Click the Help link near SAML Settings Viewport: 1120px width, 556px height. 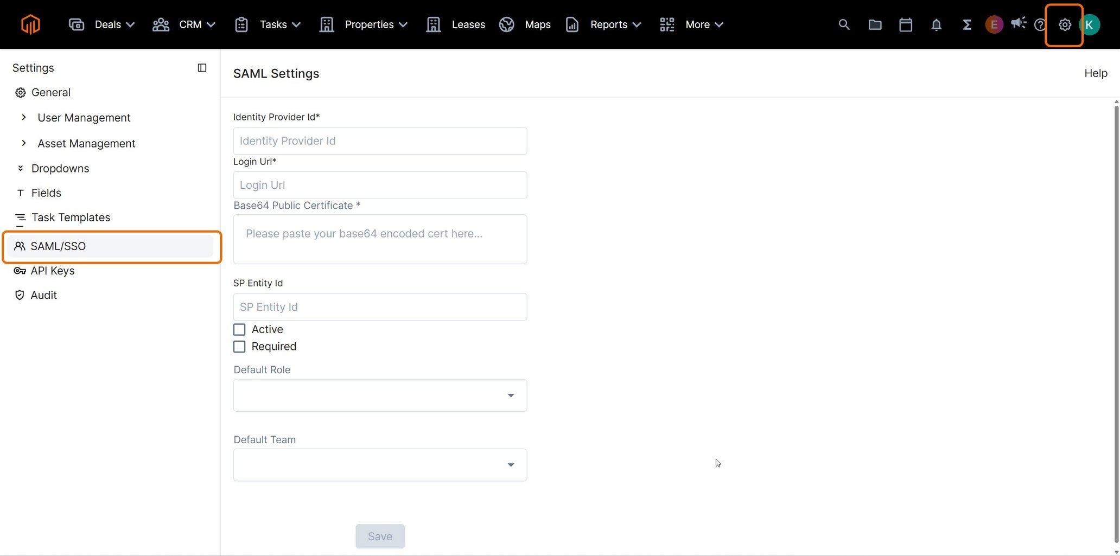(x=1096, y=73)
